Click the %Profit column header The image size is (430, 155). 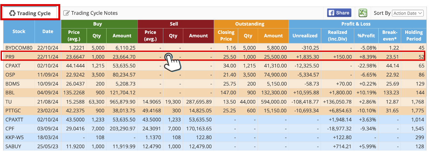point(366,36)
